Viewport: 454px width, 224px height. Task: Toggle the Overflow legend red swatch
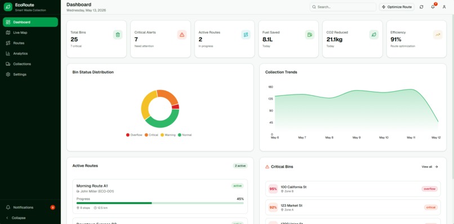(128, 135)
